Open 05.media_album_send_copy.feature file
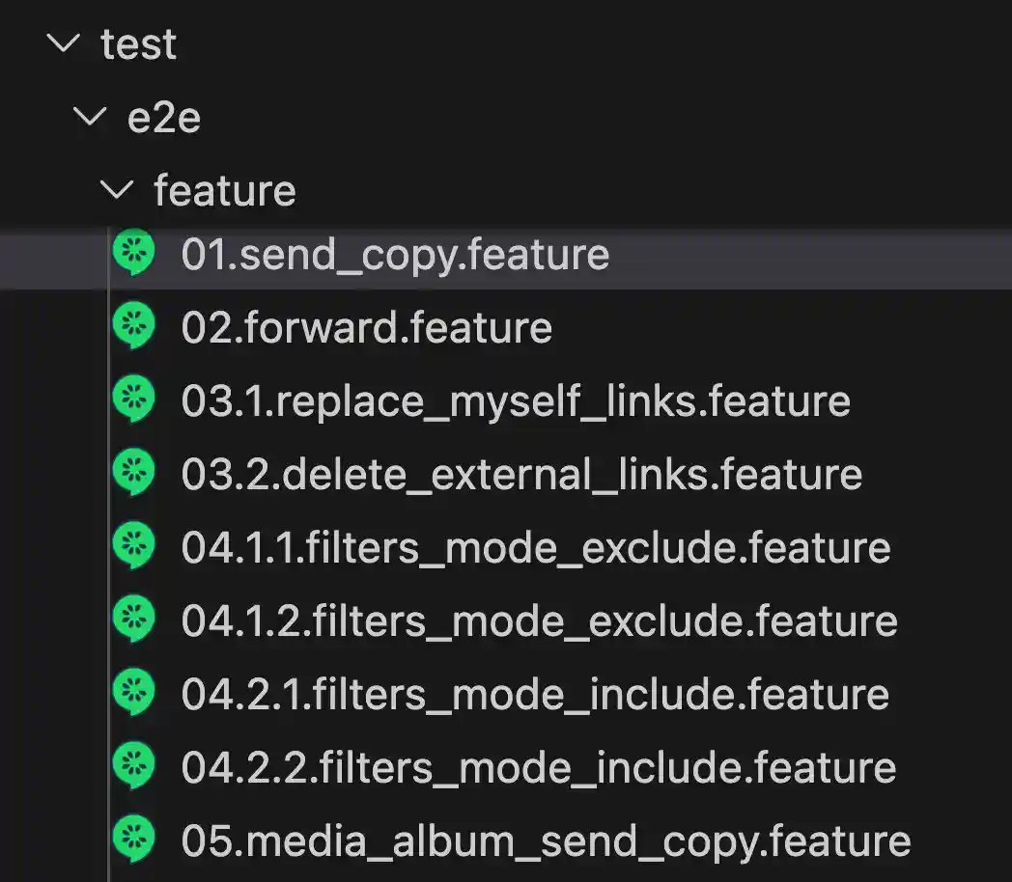This screenshot has height=882, width=1012. [x=546, y=841]
